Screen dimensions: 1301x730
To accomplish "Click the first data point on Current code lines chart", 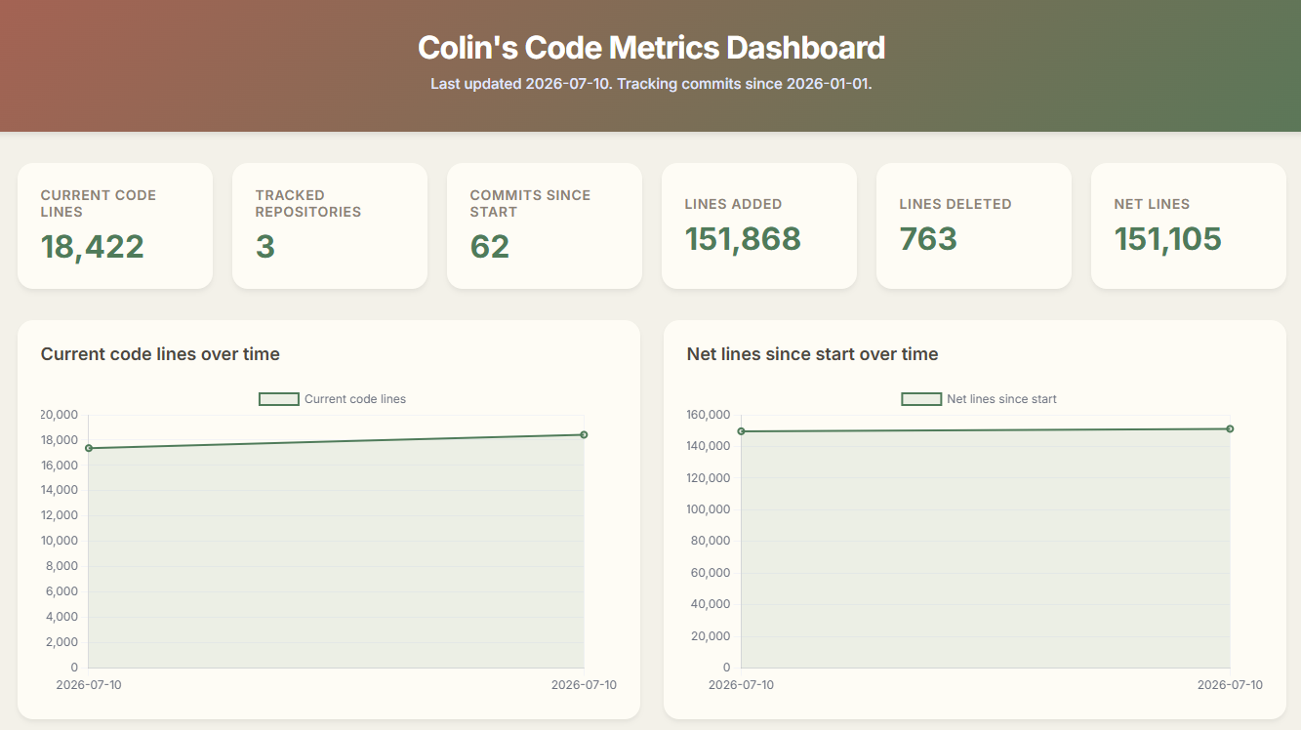I will 89,448.
